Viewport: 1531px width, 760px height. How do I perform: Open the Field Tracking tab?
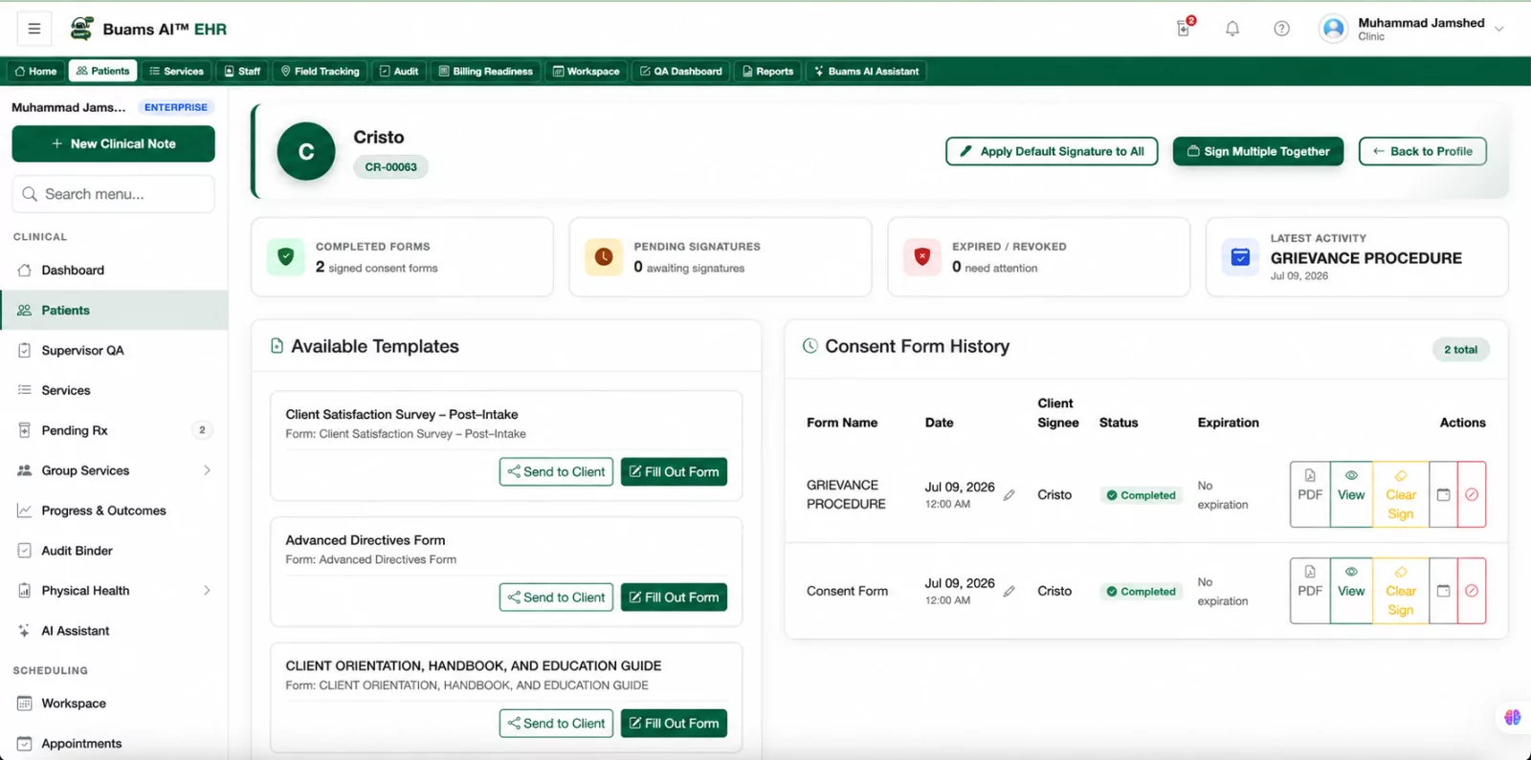pos(321,71)
